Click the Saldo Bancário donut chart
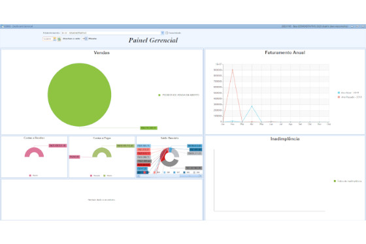This screenshot has height=244, width=366. pyautogui.click(x=170, y=157)
